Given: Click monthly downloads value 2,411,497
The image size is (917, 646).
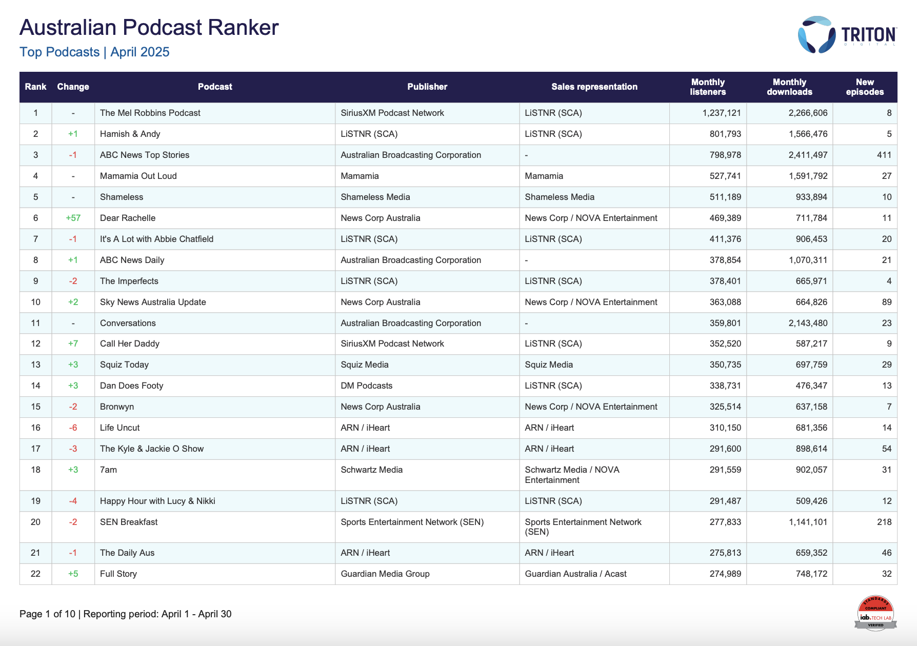Looking at the screenshot, I should (808, 155).
